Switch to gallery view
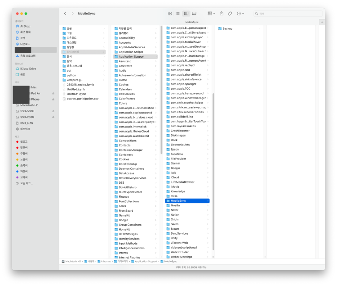337x286 pixels. pos(194,14)
